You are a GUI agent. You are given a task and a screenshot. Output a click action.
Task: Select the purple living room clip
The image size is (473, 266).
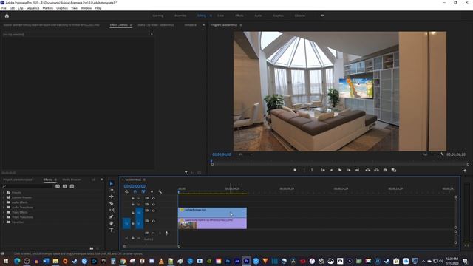pyautogui.click(x=212, y=223)
